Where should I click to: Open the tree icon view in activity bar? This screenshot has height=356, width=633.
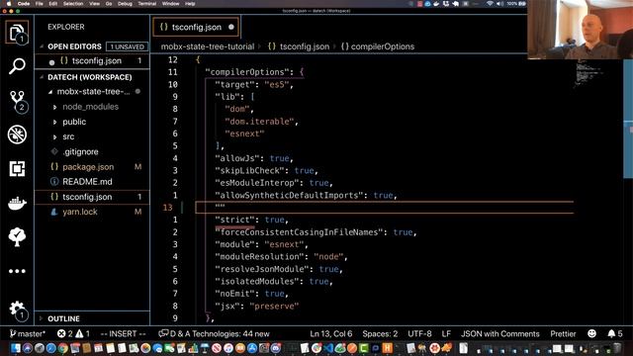(x=17, y=236)
